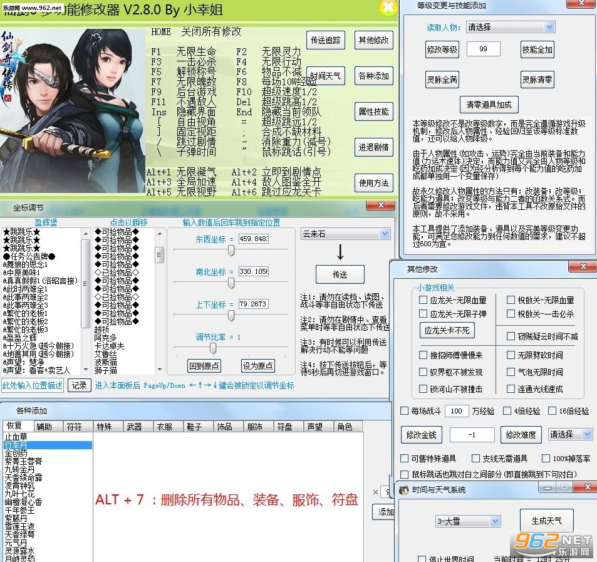Enable 驭界枢不被发现 checkbox

(423, 372)
